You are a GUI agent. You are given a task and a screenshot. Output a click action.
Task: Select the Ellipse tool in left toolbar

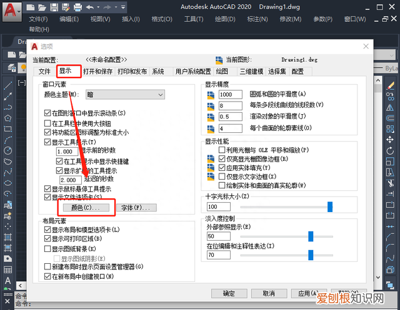8,183
